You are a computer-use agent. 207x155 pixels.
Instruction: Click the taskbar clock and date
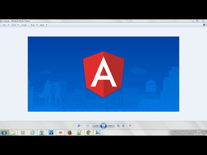198,133
